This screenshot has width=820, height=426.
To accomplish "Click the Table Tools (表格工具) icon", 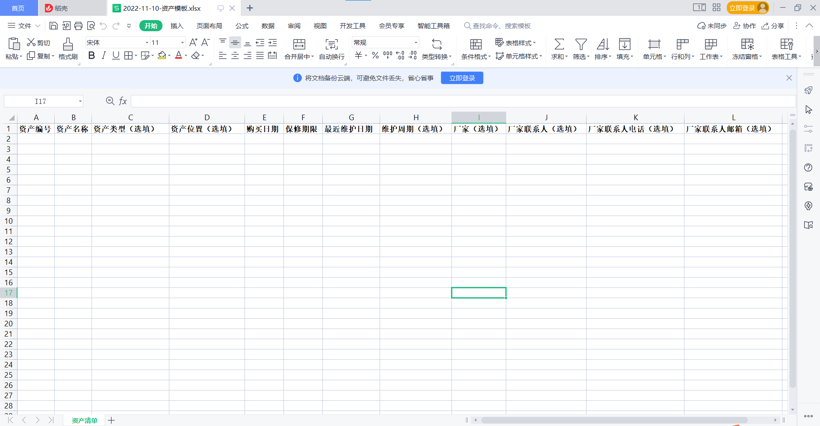I will tap(787, 44).
